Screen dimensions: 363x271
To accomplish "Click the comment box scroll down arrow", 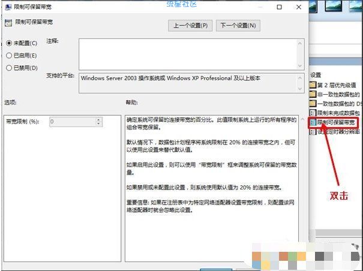I will (x=300, y=66).
